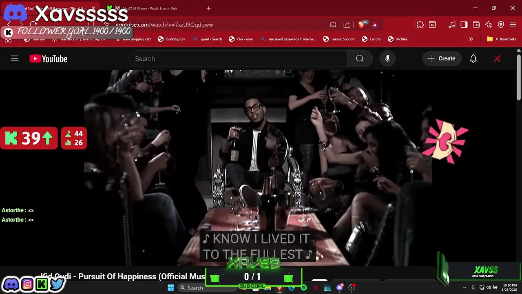522x294 pixels.
Task: Open a new browser tab with plus
Action: (x=209, y=8)
